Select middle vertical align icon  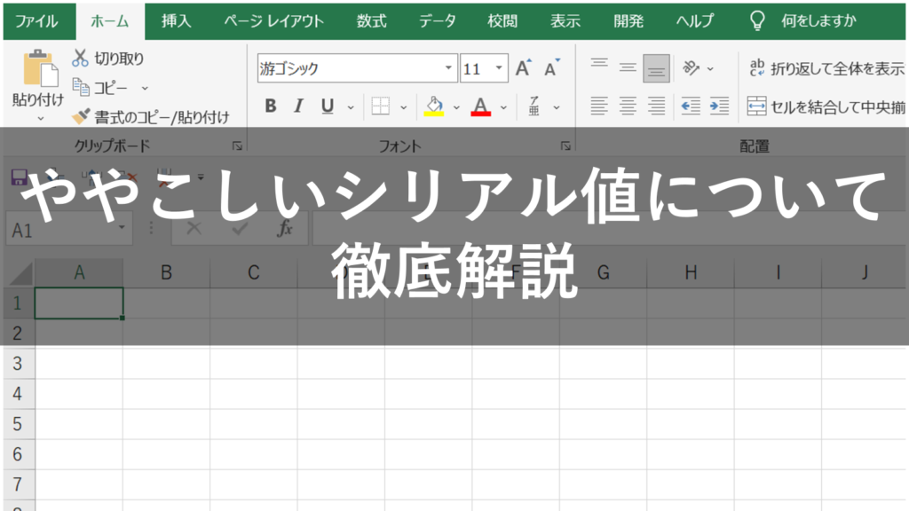point(628,67)
